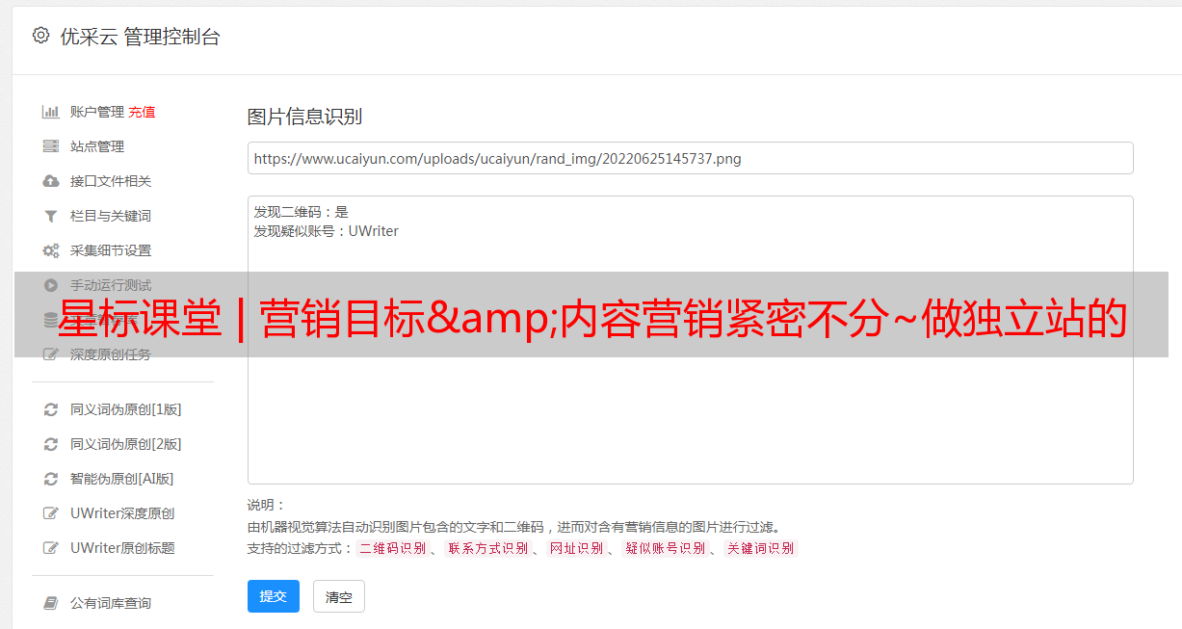
Task: Click the refresh icon for 智能伪原创[AI版]
Action: point(51,479)
